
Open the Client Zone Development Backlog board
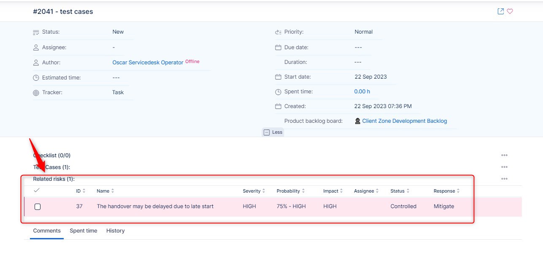[x=404, y=121]
